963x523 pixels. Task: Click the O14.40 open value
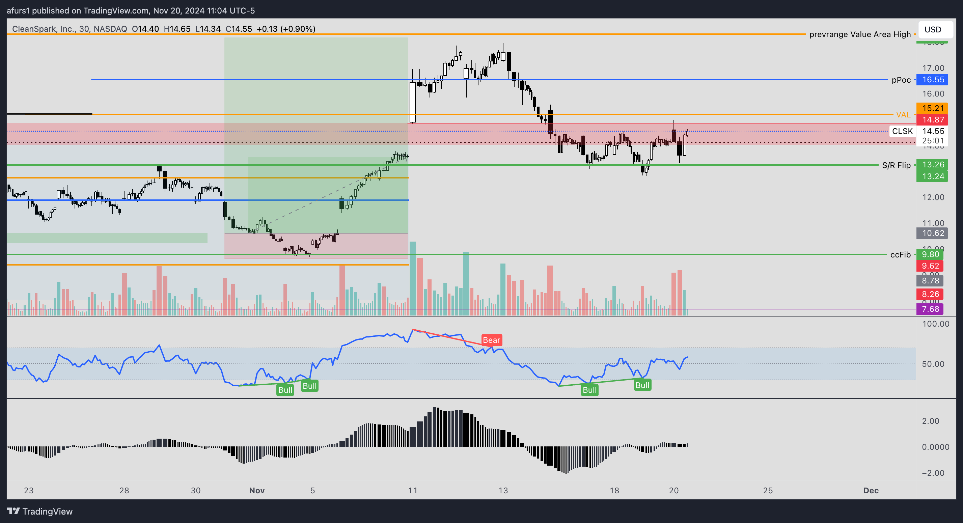click(x=145, y=29)
